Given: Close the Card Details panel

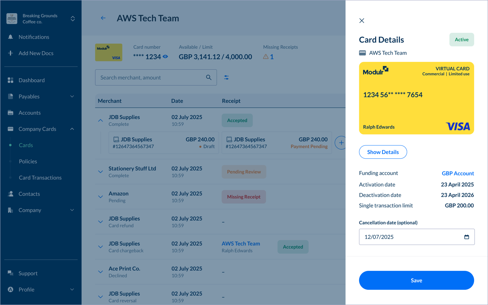Looking at the screenshot, I should point(362,21).
